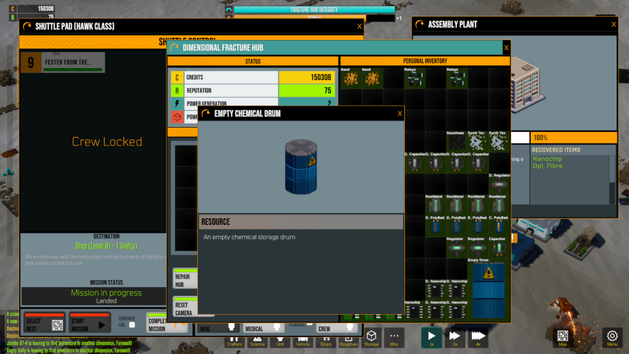
Task: Open the Misc menu
Action: (394, 337)
